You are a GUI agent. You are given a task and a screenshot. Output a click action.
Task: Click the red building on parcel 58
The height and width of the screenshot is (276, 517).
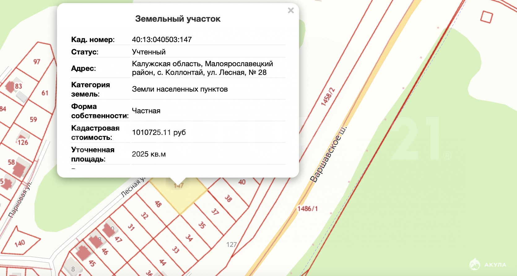(19, 170)
